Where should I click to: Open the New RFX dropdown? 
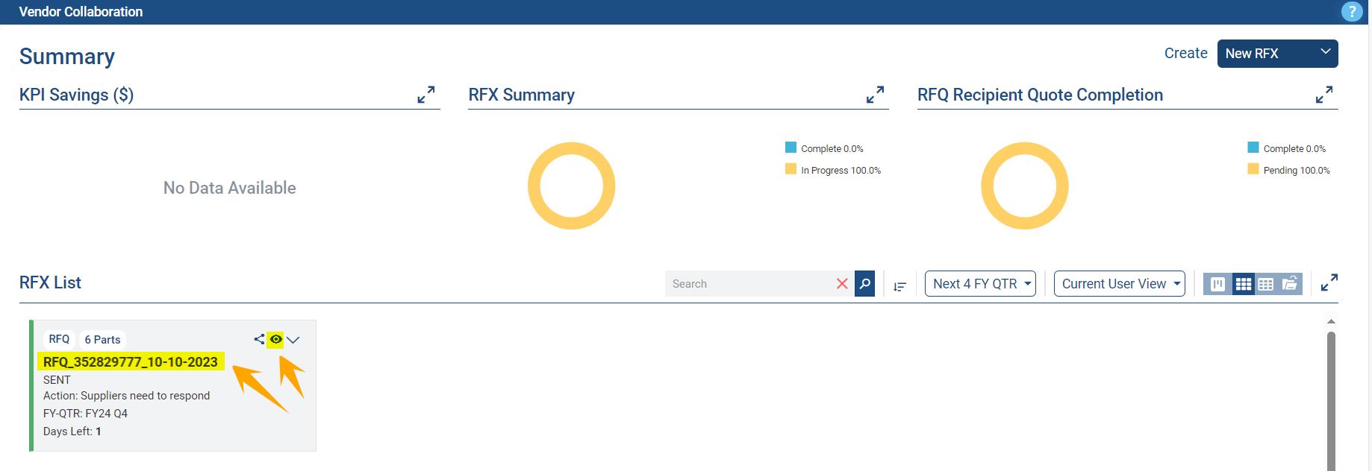(1277, 54)
